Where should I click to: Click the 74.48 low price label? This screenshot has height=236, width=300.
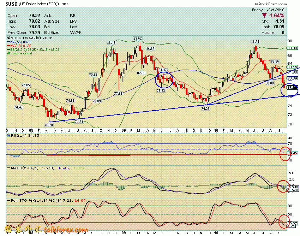pyautogui.click(x=18, y=107)
